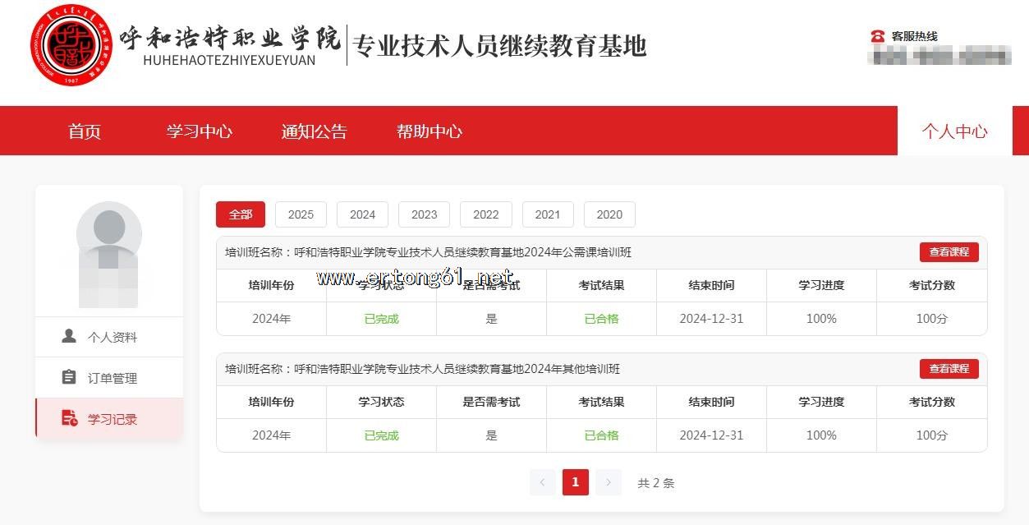This screenshot has width=1029, height=525.
Task: Click the study records document icon
Action: (70, 419)
